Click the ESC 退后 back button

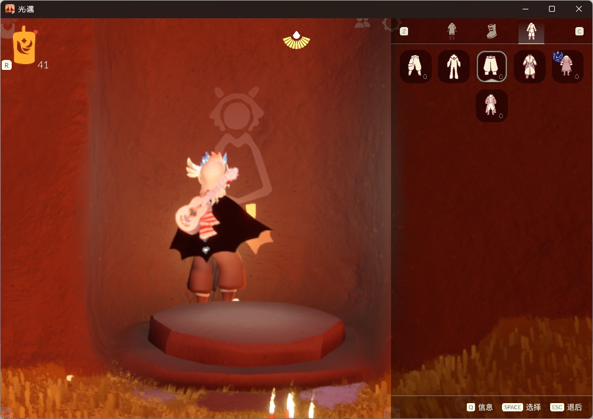[566, 407]
